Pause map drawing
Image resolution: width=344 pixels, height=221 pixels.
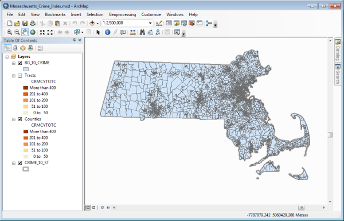tap(108, 207)
